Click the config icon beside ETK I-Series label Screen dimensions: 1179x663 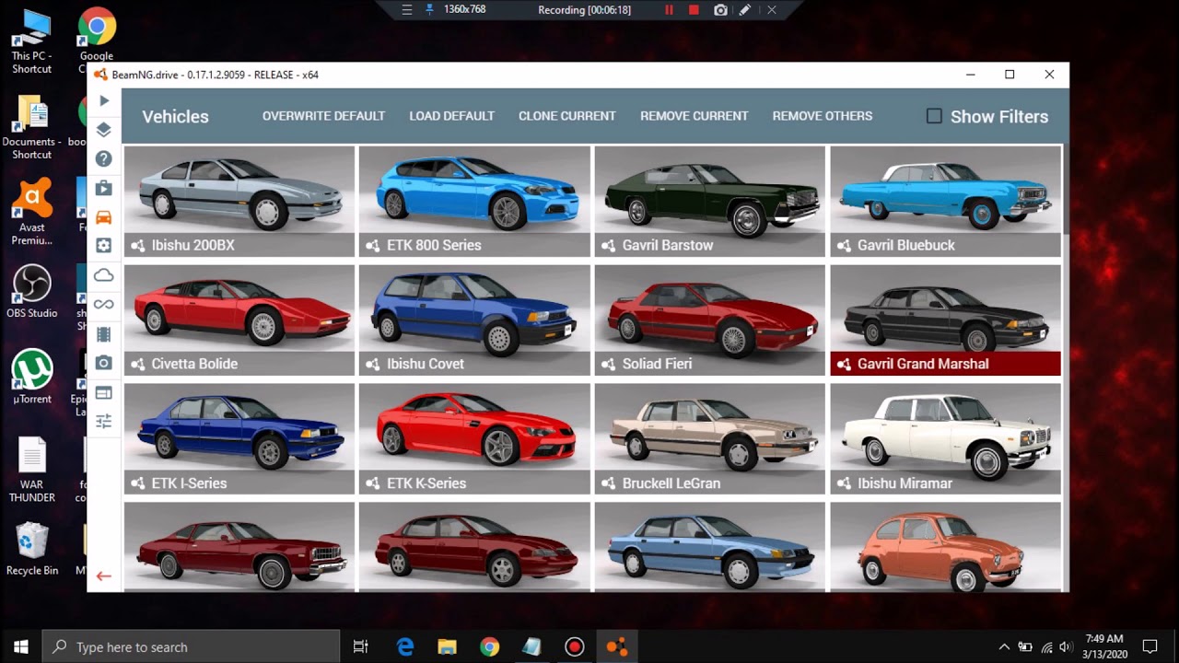click(138, 483)
